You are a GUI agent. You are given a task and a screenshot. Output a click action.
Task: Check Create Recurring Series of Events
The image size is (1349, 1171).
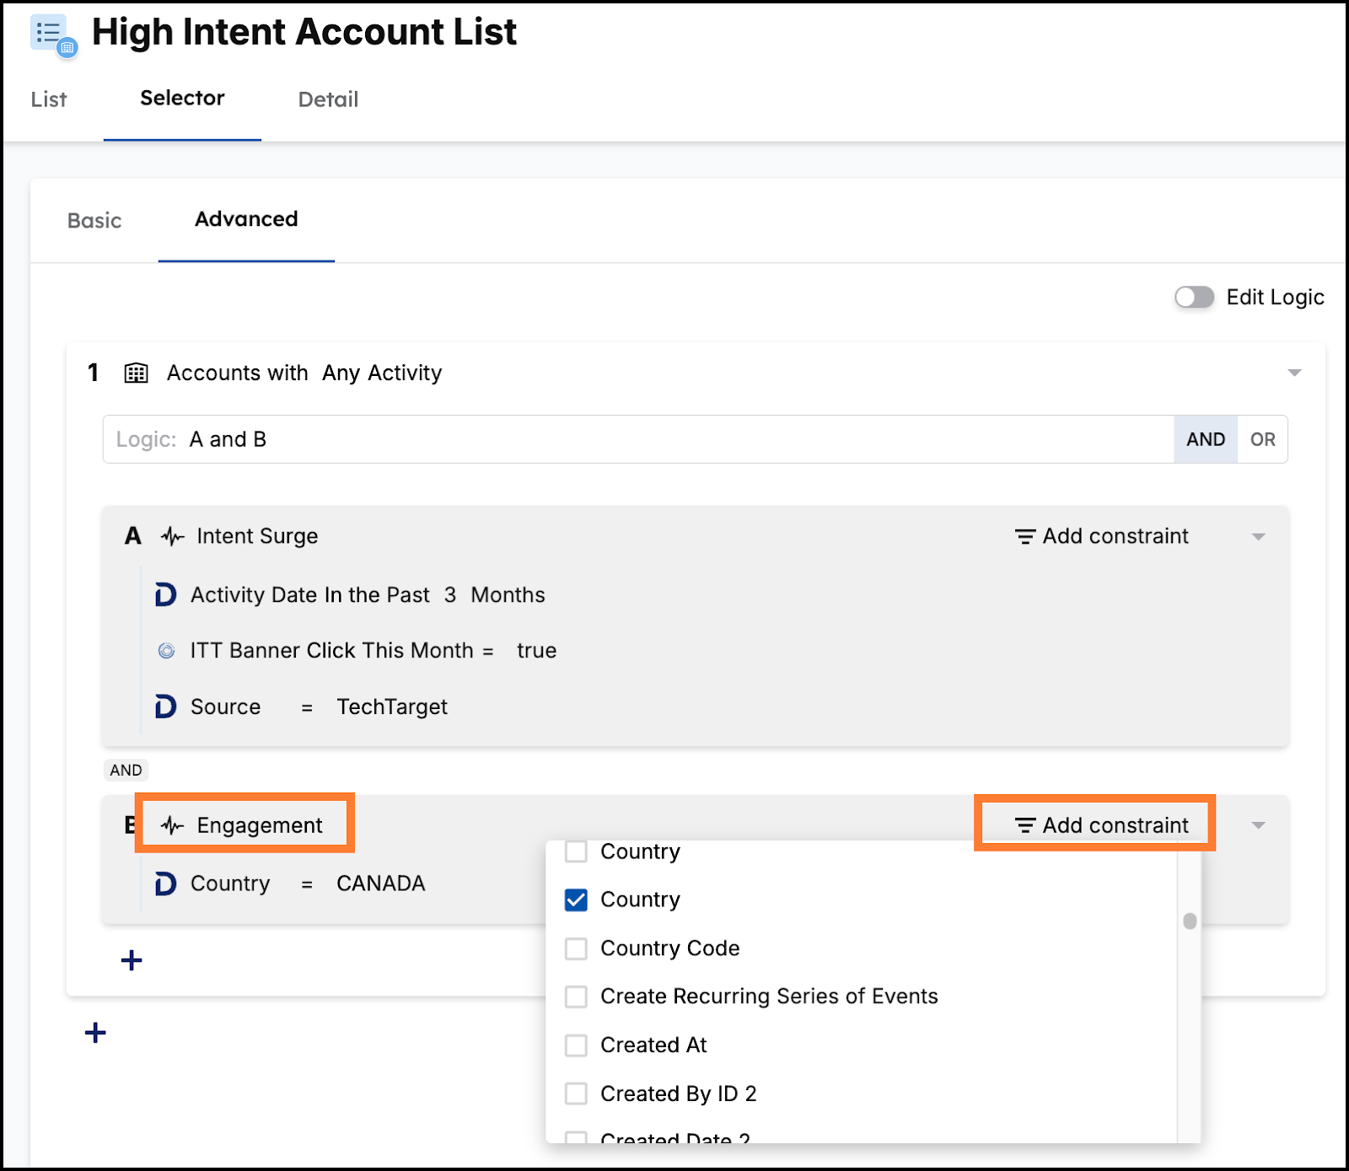pos(576,996)
